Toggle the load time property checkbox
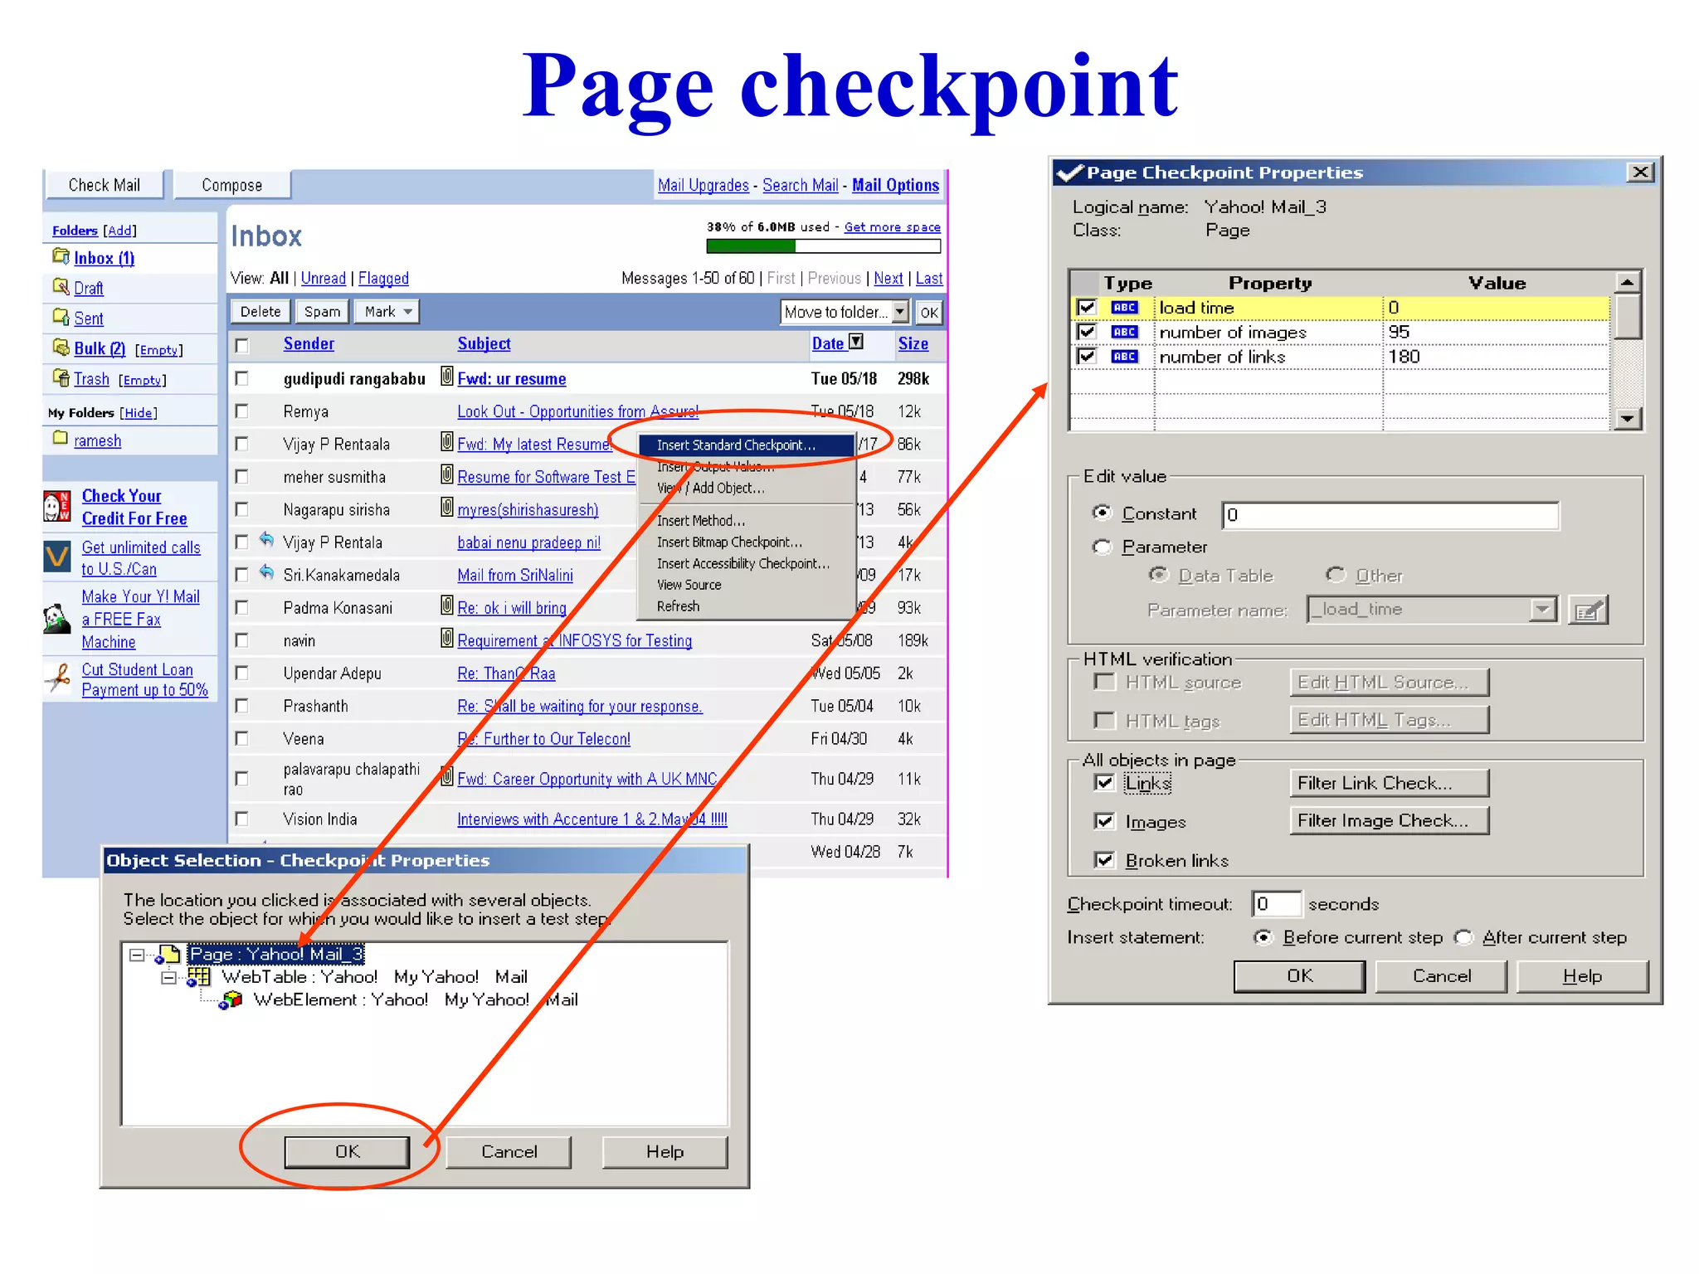Image resolution: width=1699 pixels, height=1274 pixels. pos(1086,308)
